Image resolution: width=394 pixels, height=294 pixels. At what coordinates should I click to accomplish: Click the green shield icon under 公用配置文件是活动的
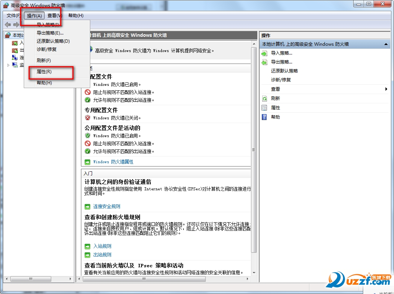coord(87,136)
